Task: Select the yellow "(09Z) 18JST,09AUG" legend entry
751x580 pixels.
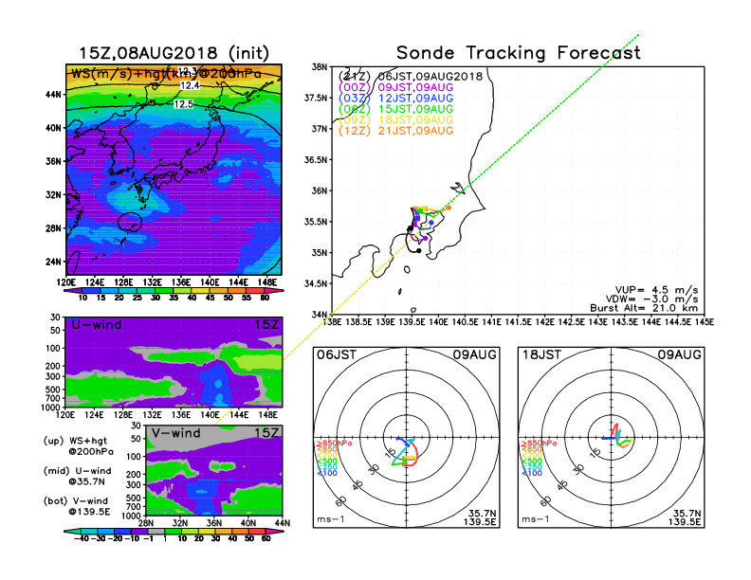Action: 395,119
